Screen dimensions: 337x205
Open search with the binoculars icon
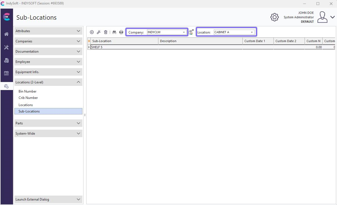click(x=114, y=32)
